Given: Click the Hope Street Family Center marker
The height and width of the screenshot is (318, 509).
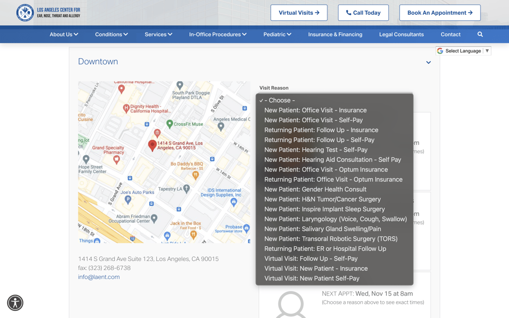Looking at the screenshot, I should pyautogui.click(x=86, y=159).
